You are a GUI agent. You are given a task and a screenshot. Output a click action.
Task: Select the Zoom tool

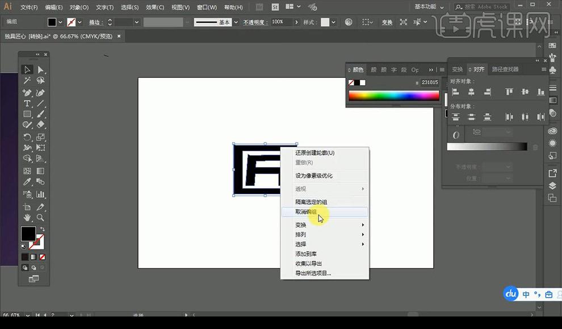40,218
